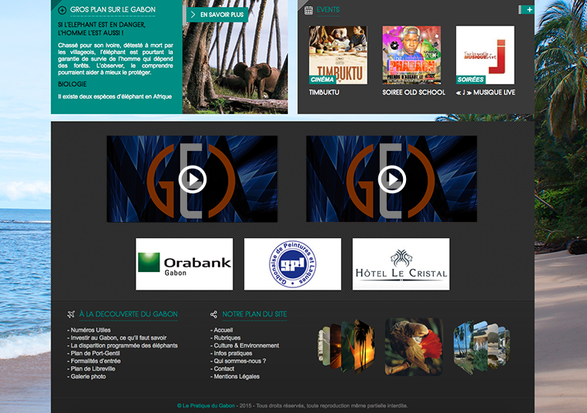Open the En Savoir Plus button

(x=216, y=15)
